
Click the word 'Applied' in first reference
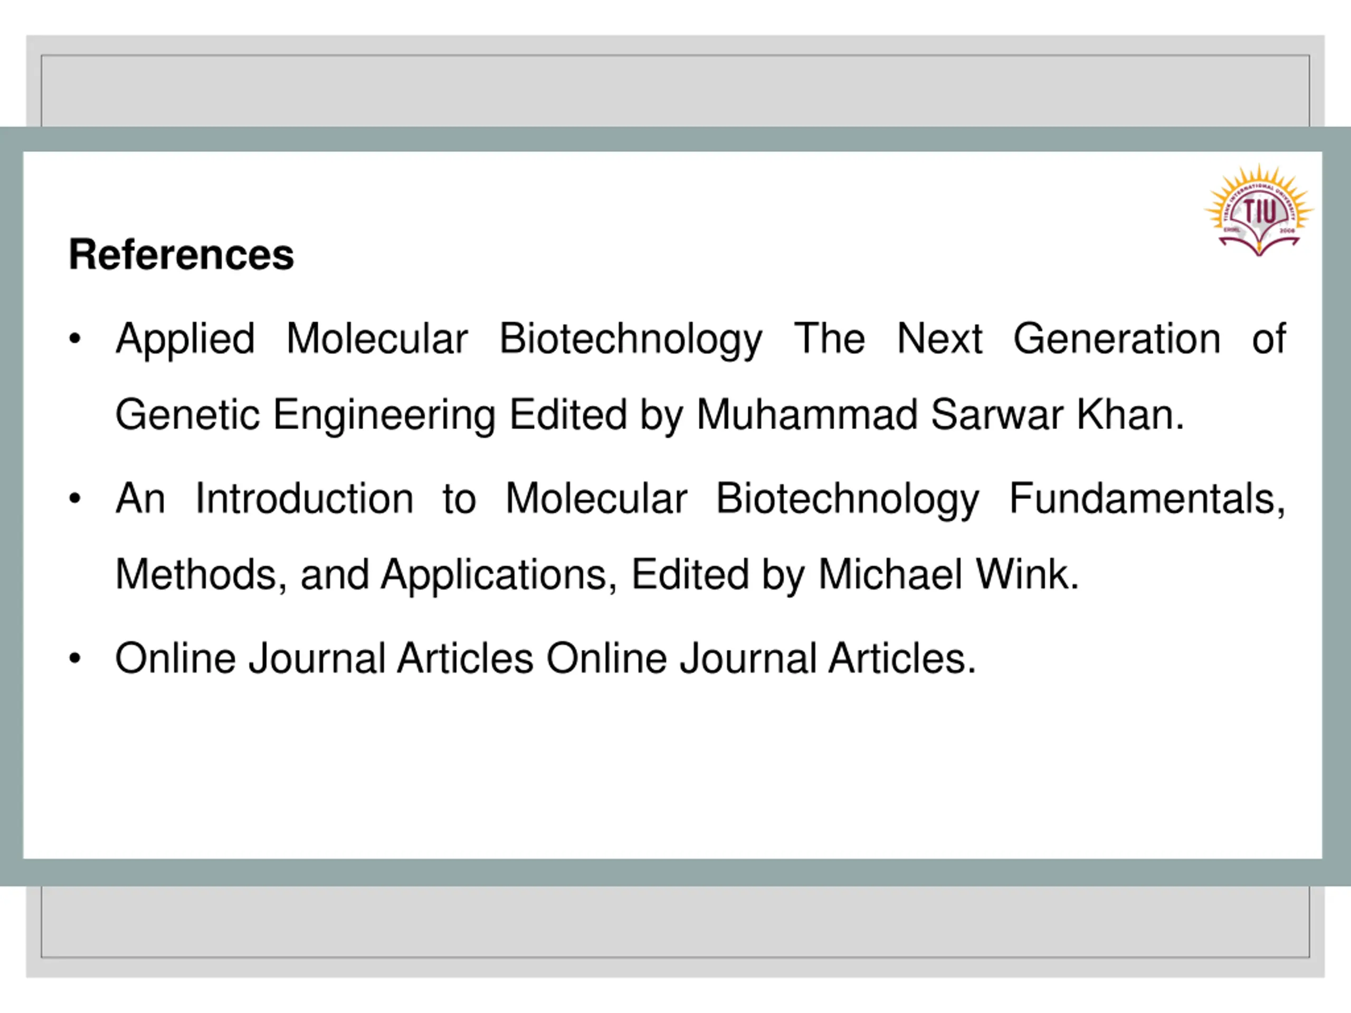pyautogui.click(x=186, y=339)
